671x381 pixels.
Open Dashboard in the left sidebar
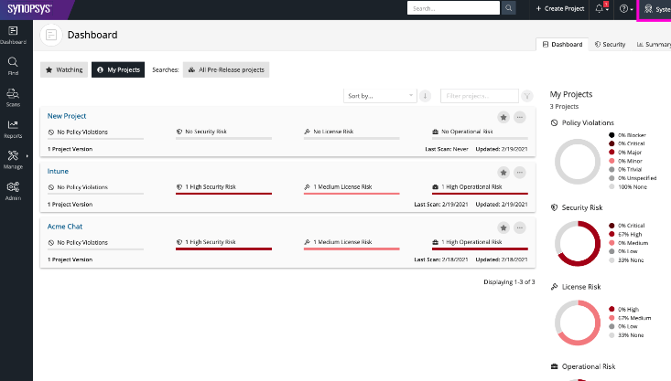pos(13,35)
